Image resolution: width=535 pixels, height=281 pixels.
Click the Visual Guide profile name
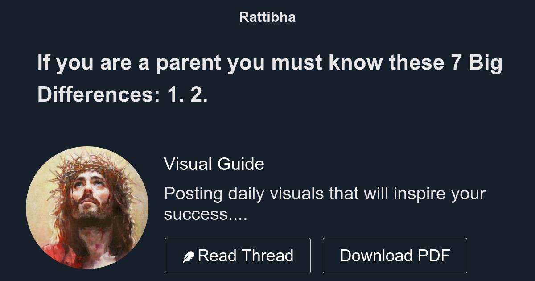coord(214,164)
